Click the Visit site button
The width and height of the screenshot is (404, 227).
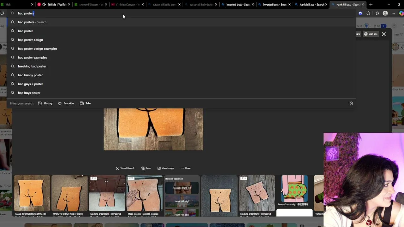tap(371, 34)
